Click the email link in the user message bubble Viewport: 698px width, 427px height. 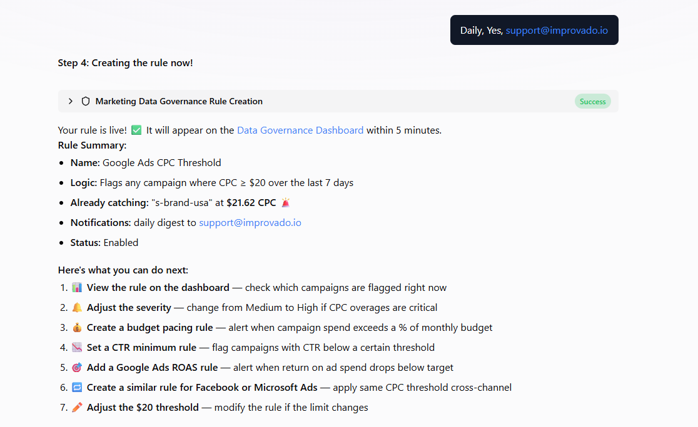[x=557, y=30]
